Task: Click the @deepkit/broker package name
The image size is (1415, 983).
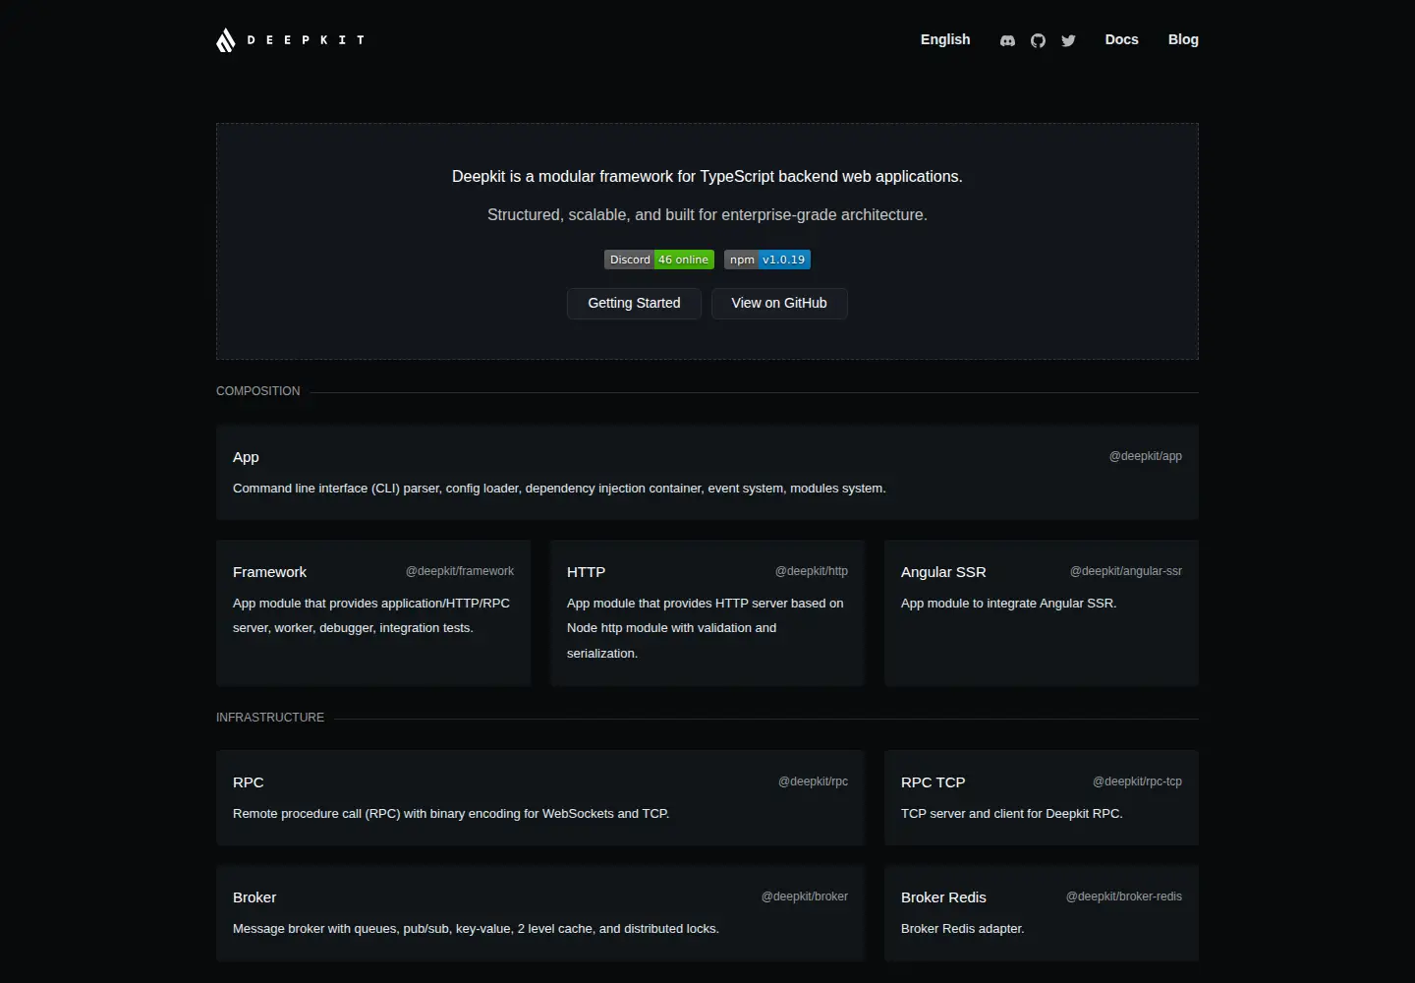Action: pyautogui.click(x=805, y=896)
